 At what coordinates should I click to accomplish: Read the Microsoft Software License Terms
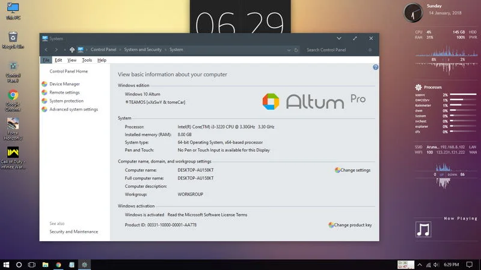(207, 215)
